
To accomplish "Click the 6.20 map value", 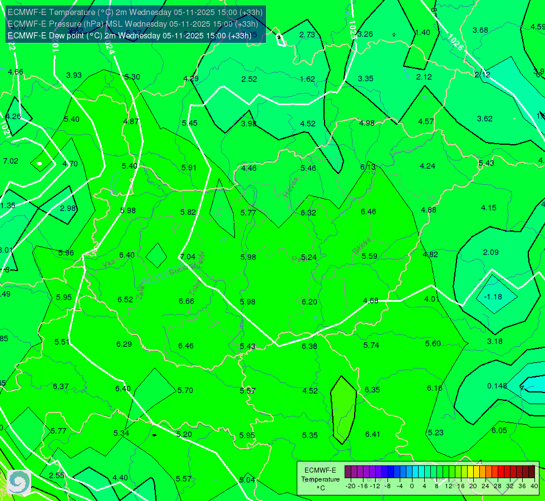I will point(310,302).
